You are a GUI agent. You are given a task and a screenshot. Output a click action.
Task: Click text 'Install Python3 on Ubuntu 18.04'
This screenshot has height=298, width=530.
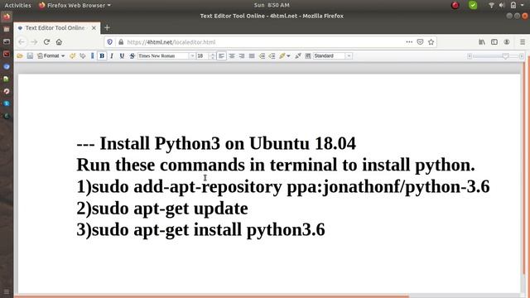[x=228, y=143]
